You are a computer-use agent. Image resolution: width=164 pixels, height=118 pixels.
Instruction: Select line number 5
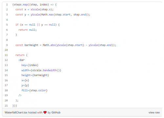click(7, 25)
